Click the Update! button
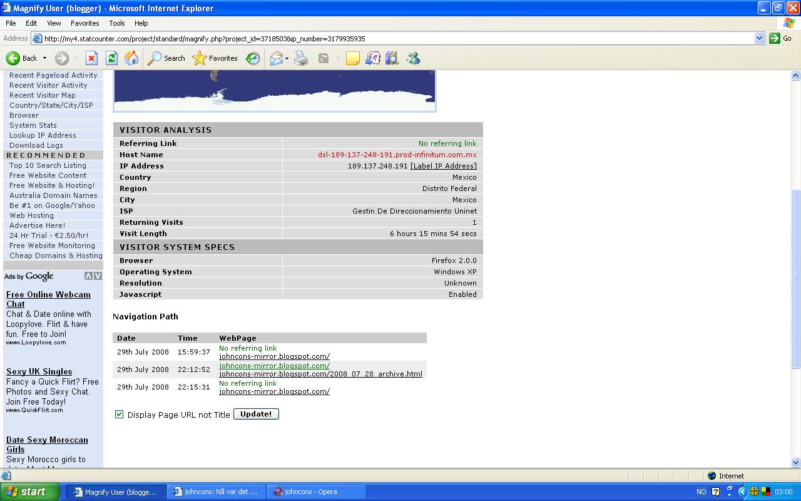The image size is (801, 501). 256,414
